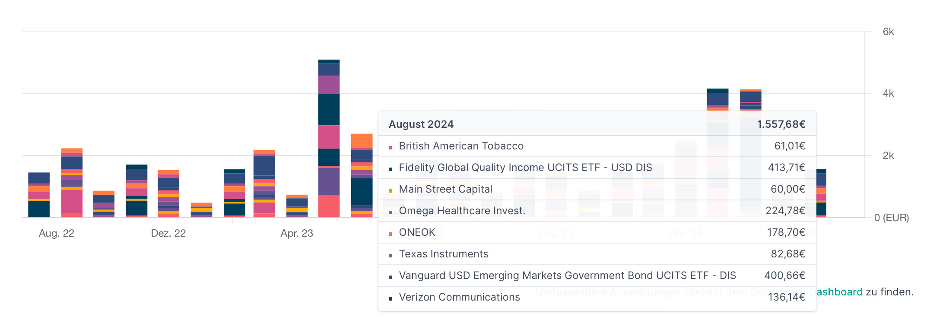The width and height of the screenshot is (946, 317).
Task: Click the Omega Healthcare Invest. row label
Action: [462, 211]
